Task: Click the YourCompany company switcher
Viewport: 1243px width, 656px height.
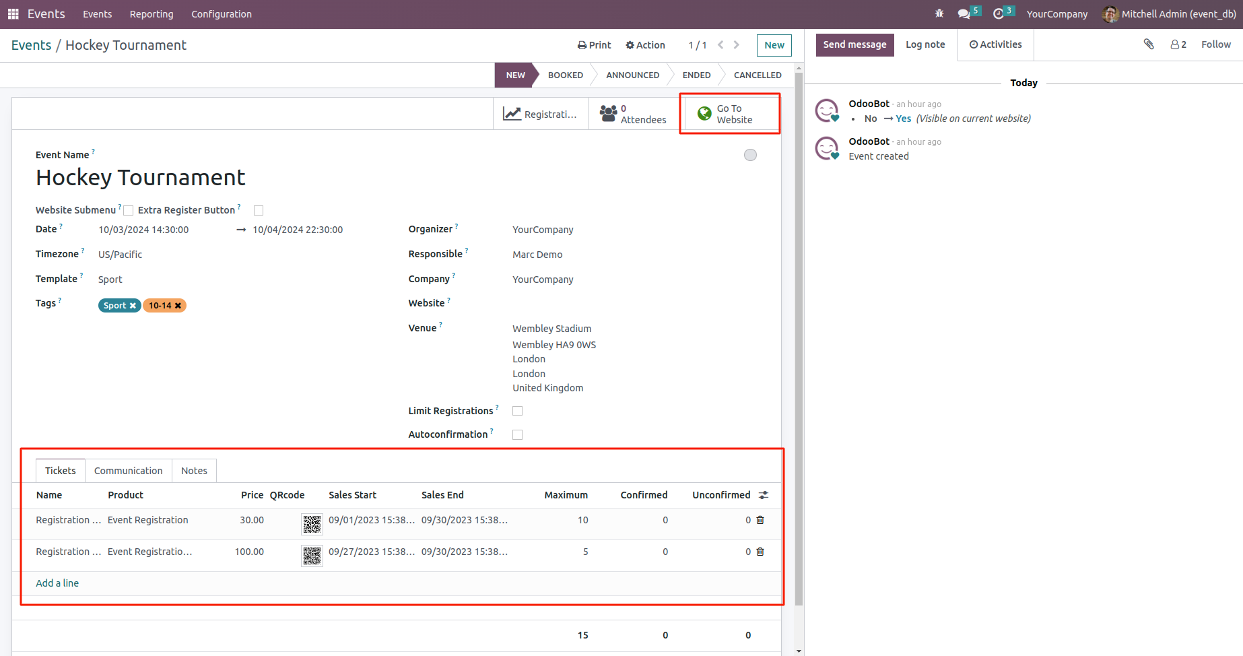Action: pos(1057,14)
